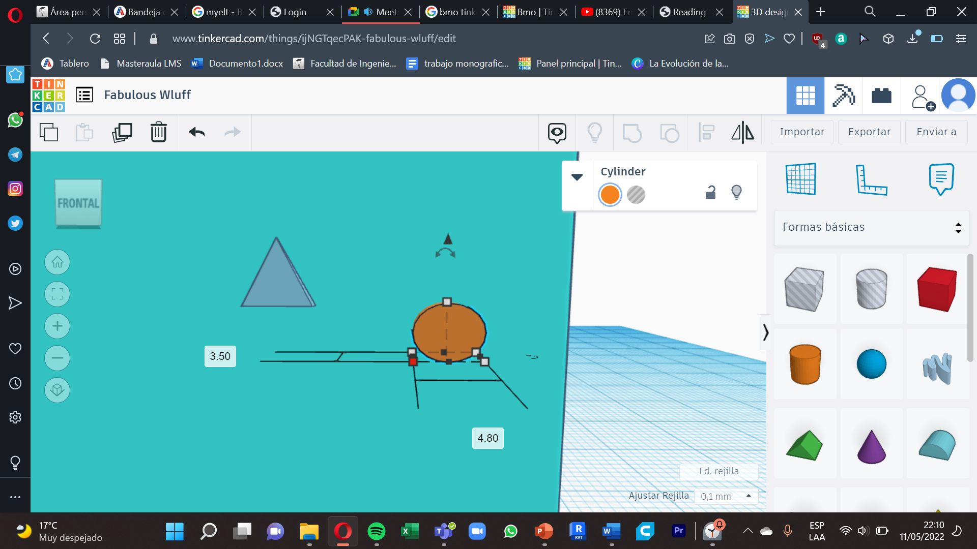Zoom in on the workplane

coord(58,326)
